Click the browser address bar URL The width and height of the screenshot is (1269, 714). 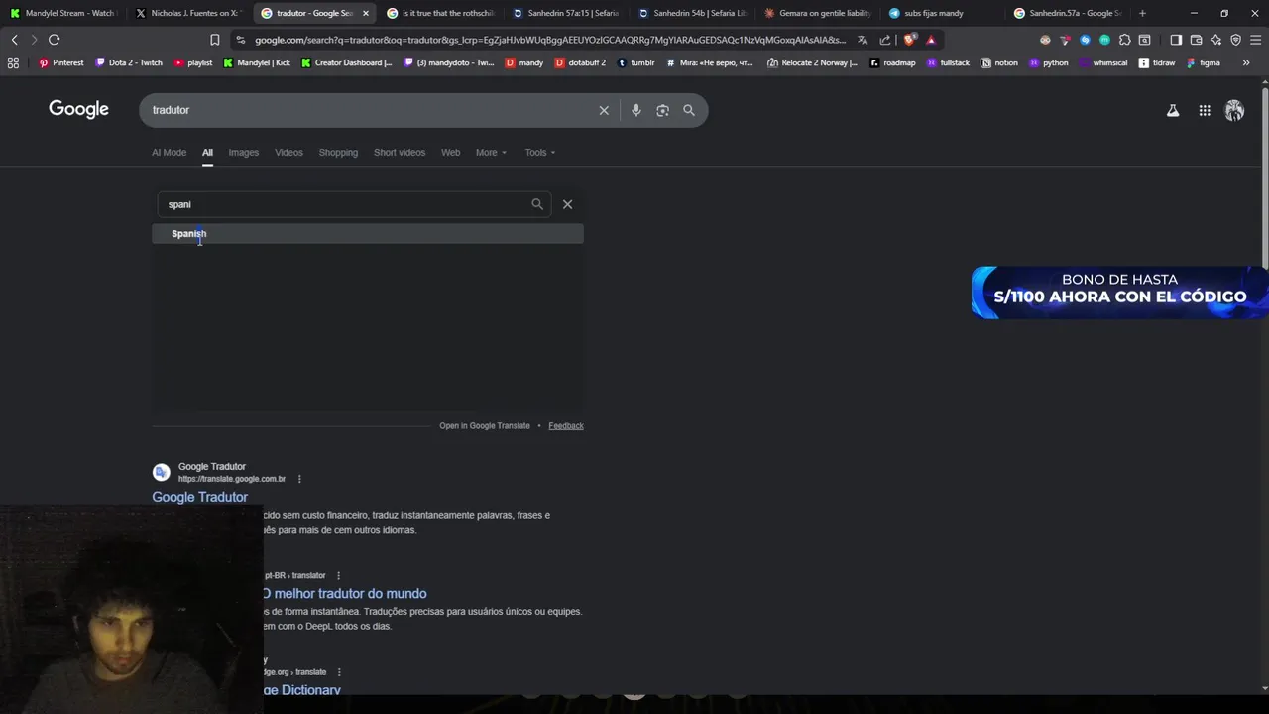(550, 40)
